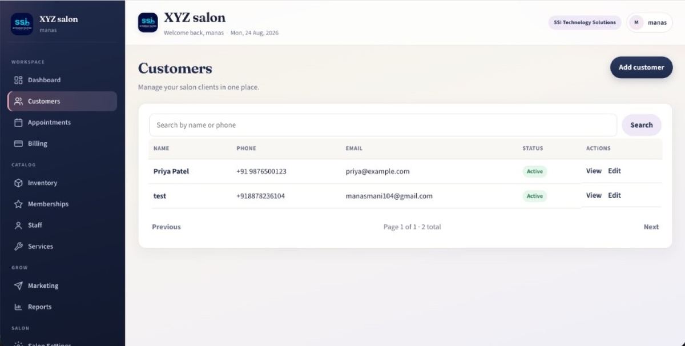
Task: Open the Billing section
Action: (62, 143)
